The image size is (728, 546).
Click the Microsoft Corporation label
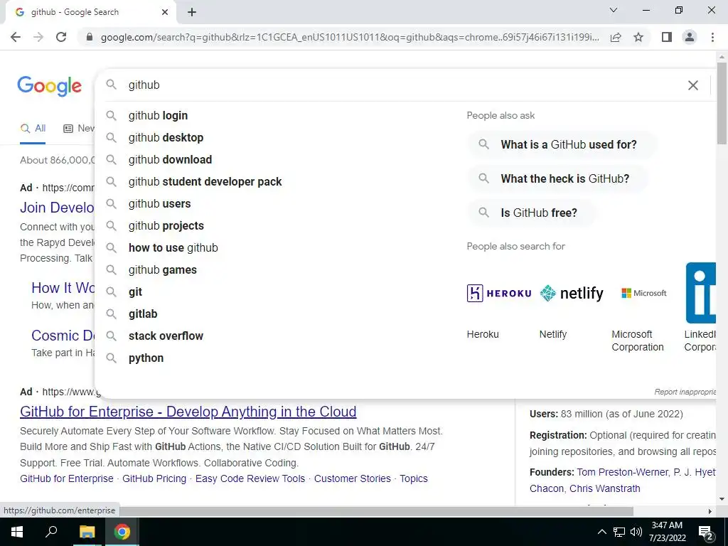638,341
